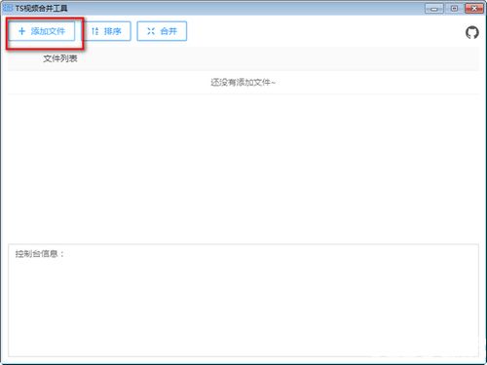Click the 排序 button text
The height and width of the screenshot is (365, 487).
click(113, 31)
